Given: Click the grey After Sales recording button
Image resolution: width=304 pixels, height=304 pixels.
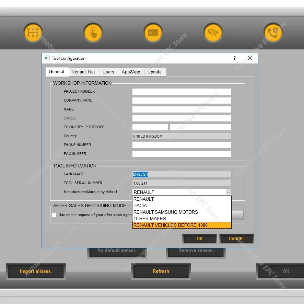Looking at the screenshot, I should click(237, 215).
